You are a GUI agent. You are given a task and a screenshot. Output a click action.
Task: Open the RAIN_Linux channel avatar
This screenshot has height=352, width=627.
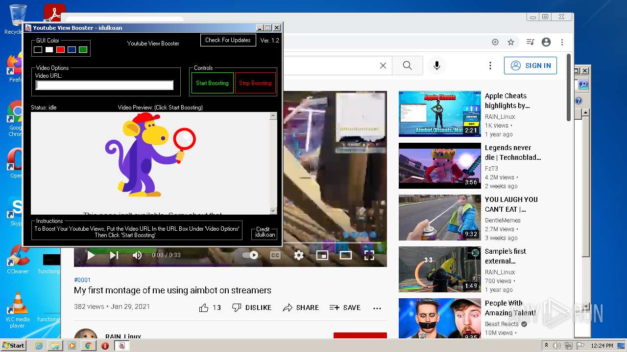point(86,333)
